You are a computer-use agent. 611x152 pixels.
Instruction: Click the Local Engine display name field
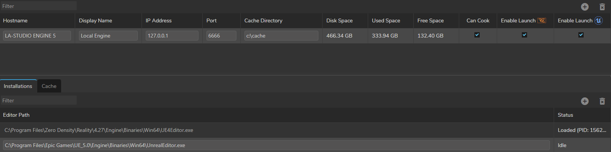coord(108,36)
